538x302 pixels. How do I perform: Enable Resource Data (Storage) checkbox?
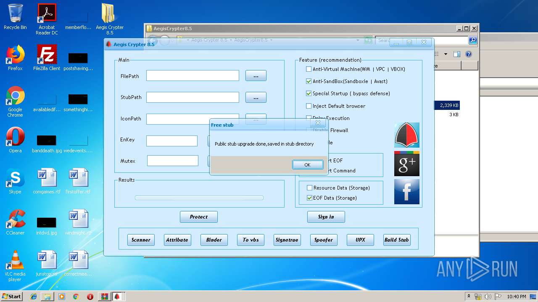pyautogui.click(x=310, y=188)
